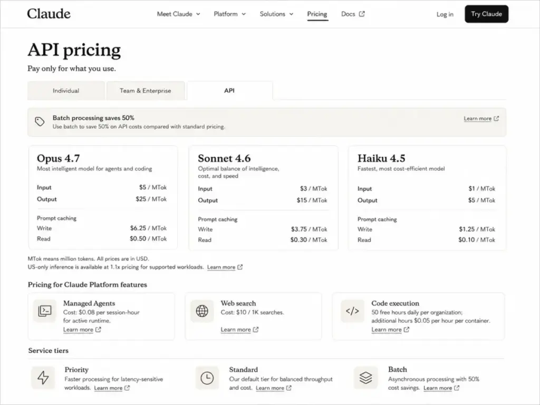Viewport: 540px width, 405px height.
Task: Open Learn more in batch processing banner
Action: pyautogui.click(x=477, y=119)
